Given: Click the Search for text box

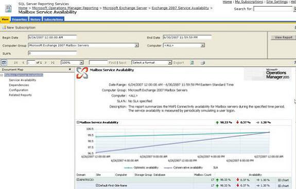Looking at the screenshot, I should 273,9.
